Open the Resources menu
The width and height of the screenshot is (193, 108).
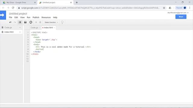coord(46,17)
